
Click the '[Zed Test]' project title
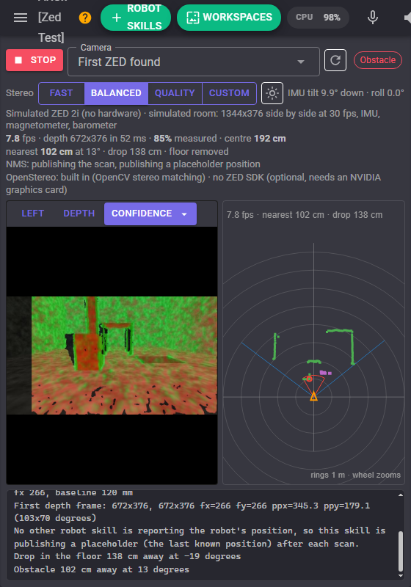pos(51,27)
